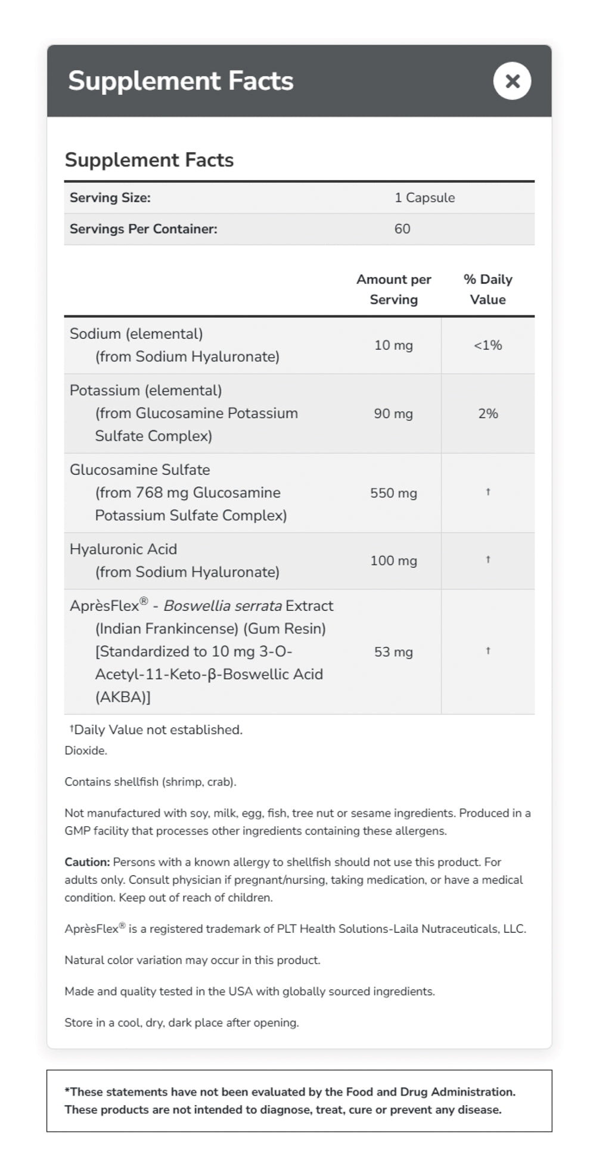This screenshot has width=596, height=1154.
Task: Select the Glucosamine Sulfate row name
Action: coord(139,470)
